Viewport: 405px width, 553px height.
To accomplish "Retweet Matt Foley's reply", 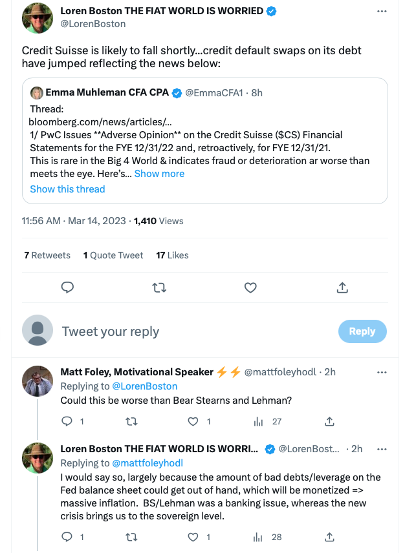I will click(x=132, y=421).
